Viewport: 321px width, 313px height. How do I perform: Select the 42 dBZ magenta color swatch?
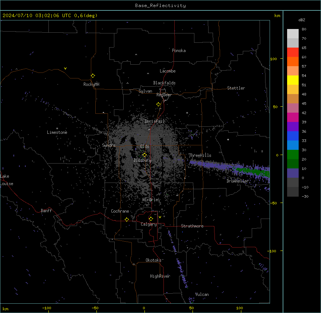[x=293, y=117]
